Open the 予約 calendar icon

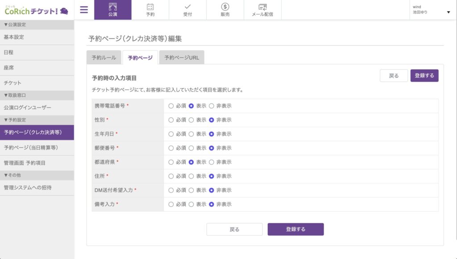coord(150,7)
